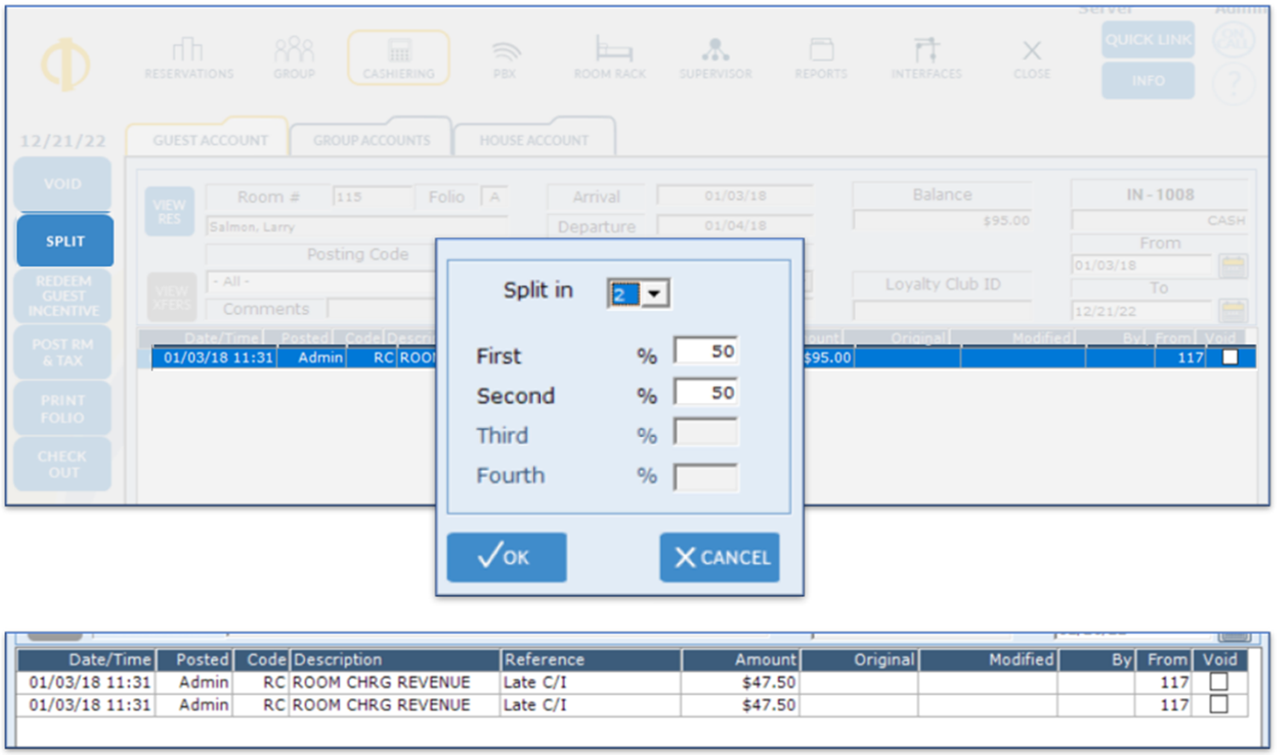1277x755 pixels.
Task: Tick Void checkbox for second $47.50 charge
Action: [x=1219, y=705]
